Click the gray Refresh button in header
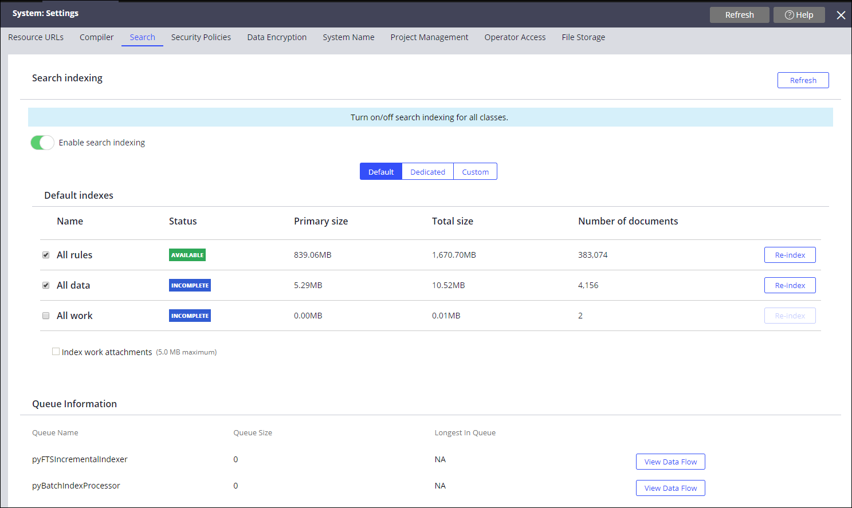The width and height of the screenshot is (852, 508). pos(739,15)
